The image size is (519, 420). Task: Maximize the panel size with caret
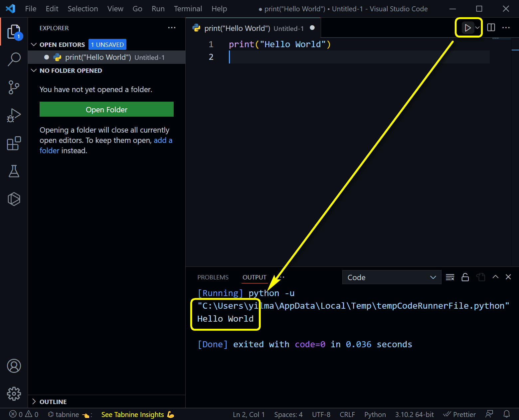(495, 277)
